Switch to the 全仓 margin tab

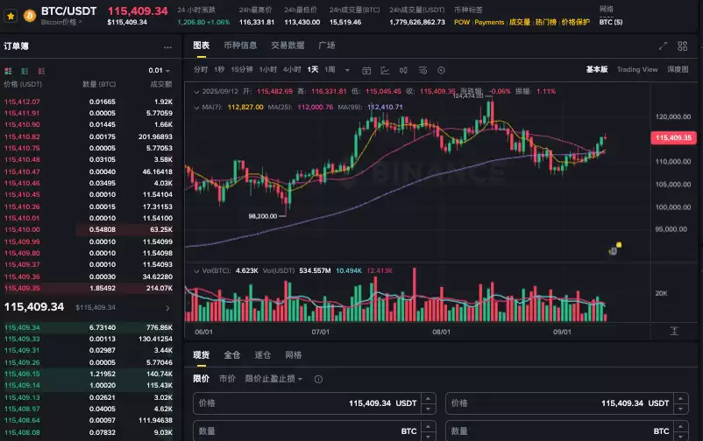[231, 355]
